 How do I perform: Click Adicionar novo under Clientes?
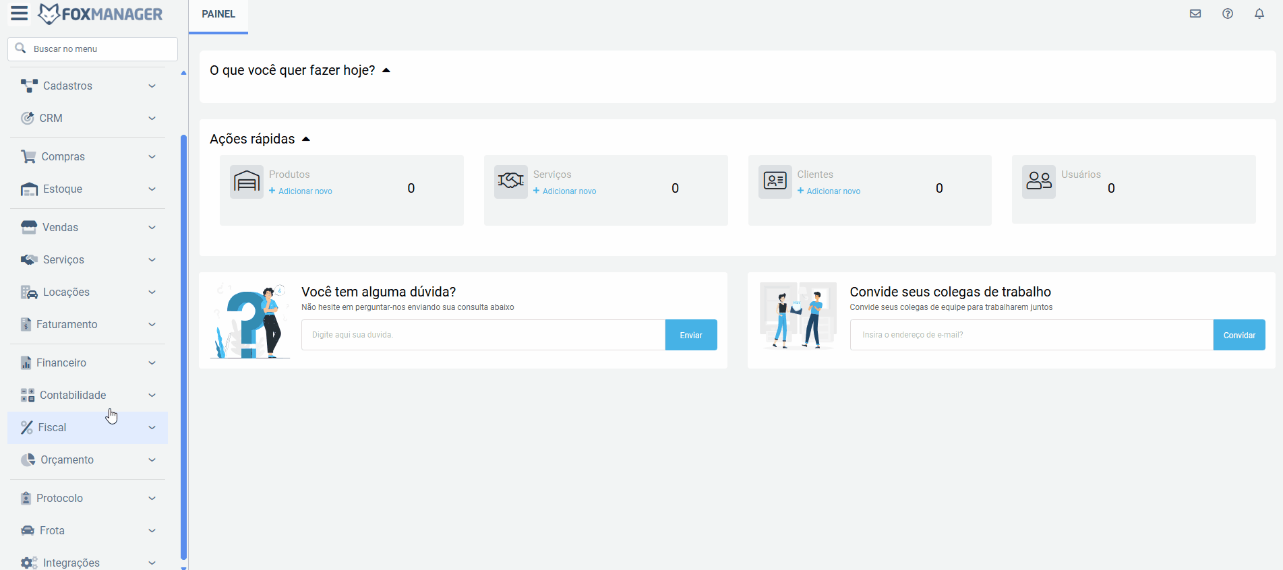(x=833, y=191)
